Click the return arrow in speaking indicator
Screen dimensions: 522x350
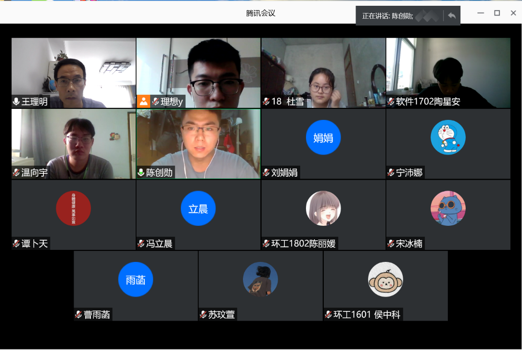click(x=451, y=15)
